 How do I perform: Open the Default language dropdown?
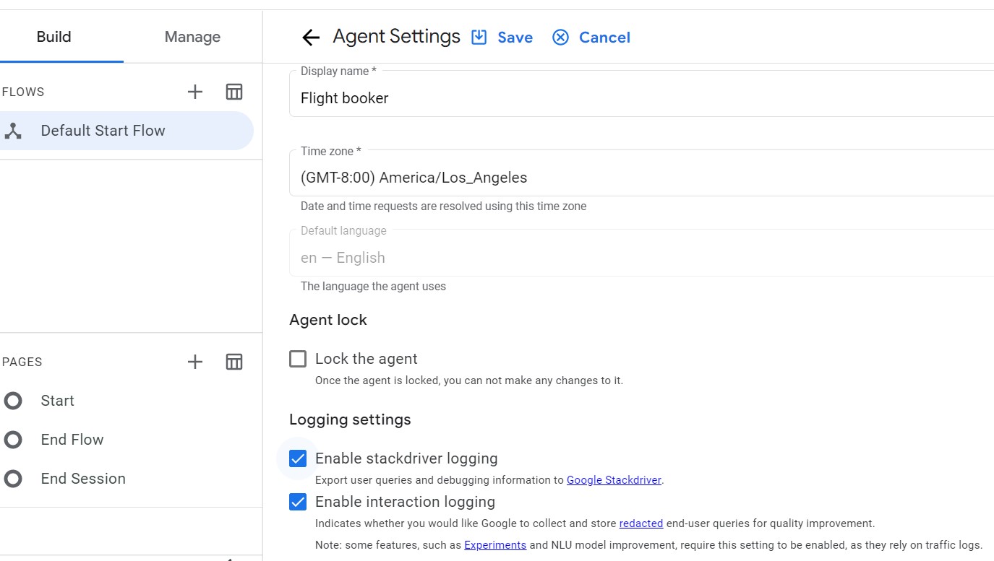coord(641,253)
